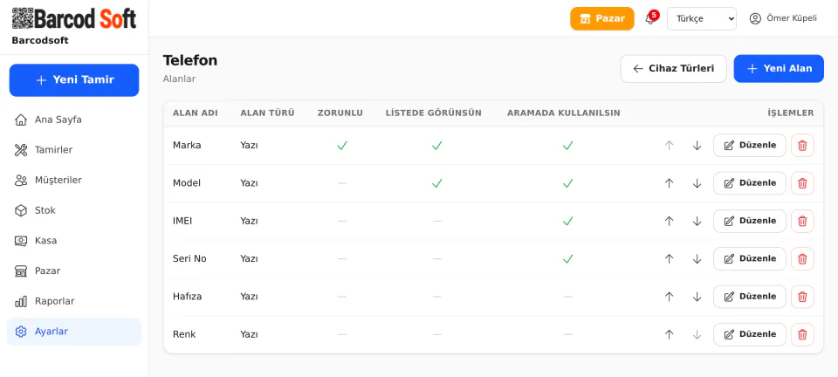
Task: Move the Seri No field up
Action: [669, 259]
